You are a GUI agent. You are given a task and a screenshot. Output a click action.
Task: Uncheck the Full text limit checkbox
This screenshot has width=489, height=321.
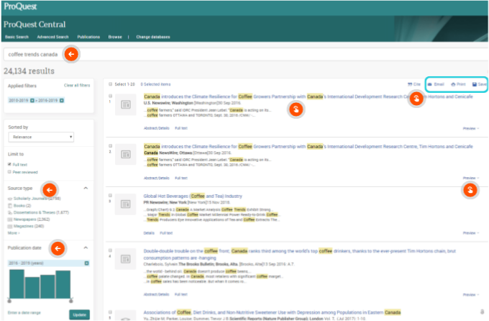coord(9,164)
